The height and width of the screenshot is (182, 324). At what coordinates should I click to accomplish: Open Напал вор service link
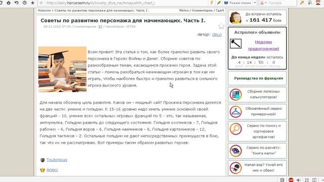pos(263,167)
